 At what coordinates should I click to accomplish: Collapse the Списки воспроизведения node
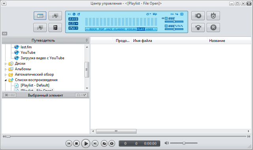pos(6,80)
